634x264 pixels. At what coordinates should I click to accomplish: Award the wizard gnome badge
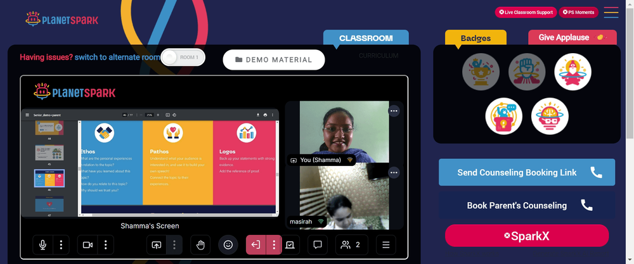[x=573, y=72]
